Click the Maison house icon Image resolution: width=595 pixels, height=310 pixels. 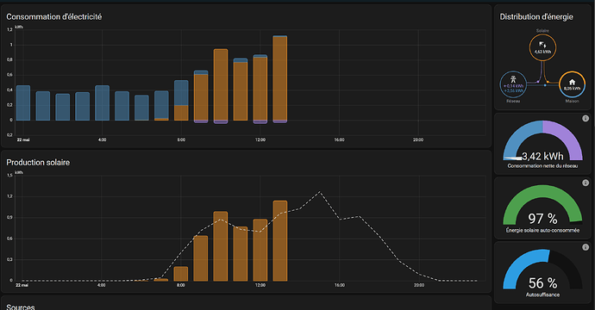(572, 83)
